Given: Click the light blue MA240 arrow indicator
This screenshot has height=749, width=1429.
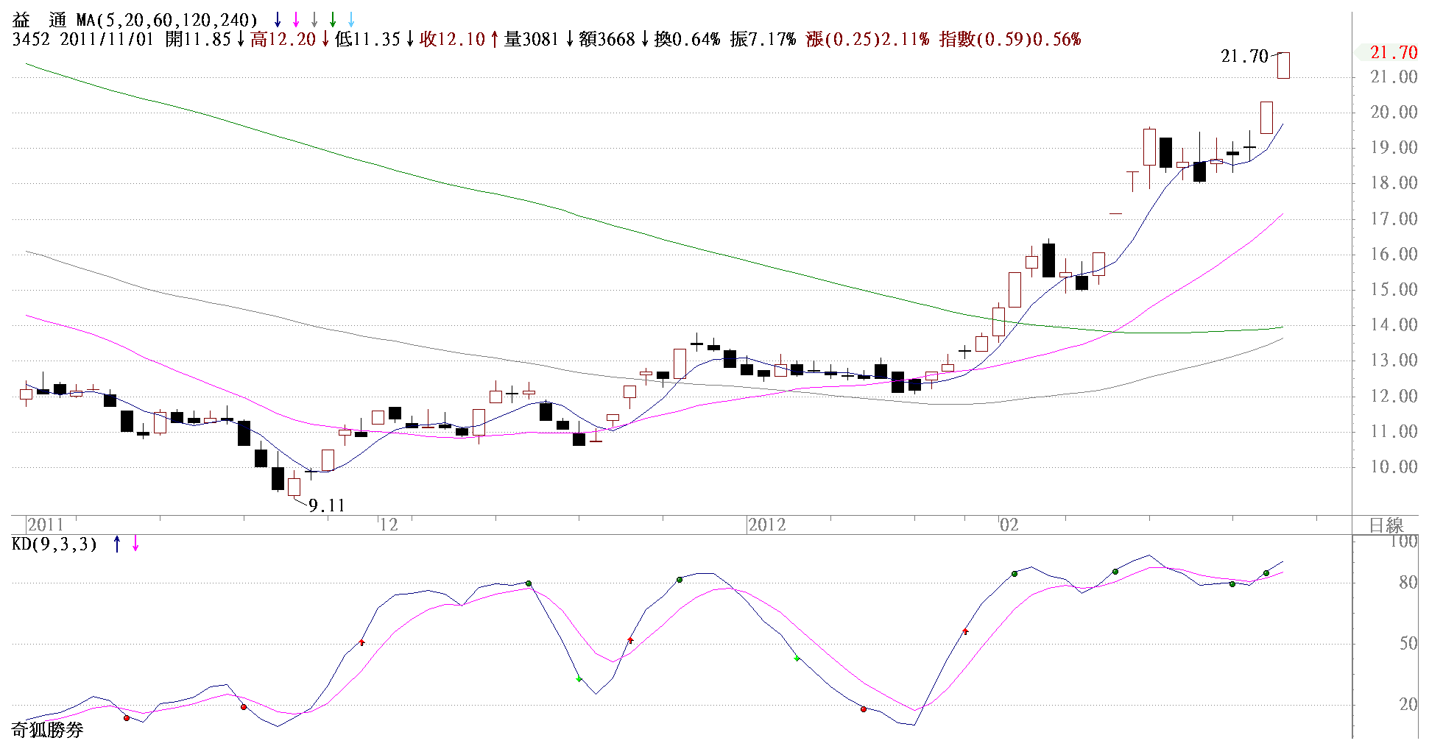Looking at the screenshot, I should pos(351,21).
